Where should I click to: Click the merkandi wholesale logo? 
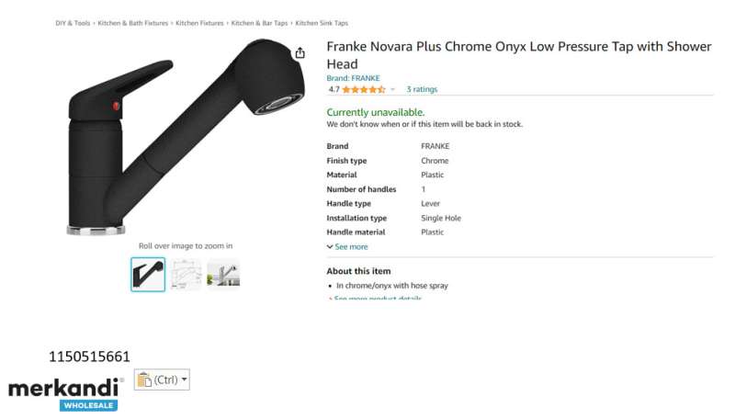click(66, 394)
